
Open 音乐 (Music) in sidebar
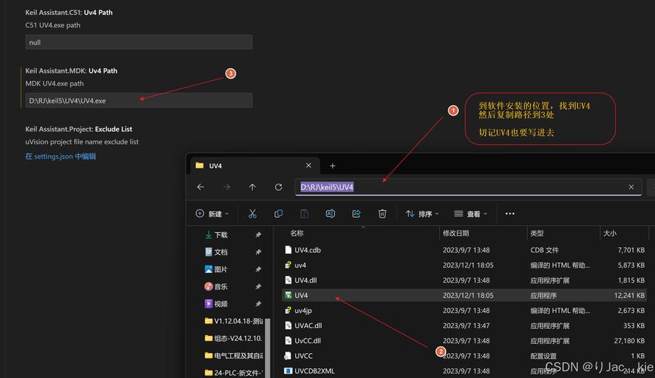(217, 287)
